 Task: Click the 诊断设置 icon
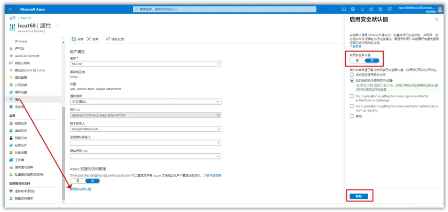coord(11,152)
